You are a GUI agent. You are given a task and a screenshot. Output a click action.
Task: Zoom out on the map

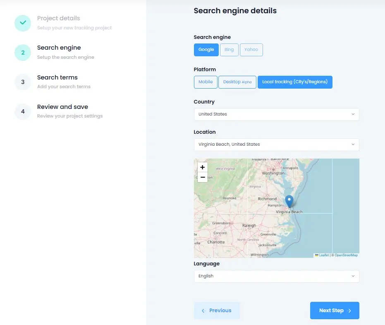pos(203,177)
